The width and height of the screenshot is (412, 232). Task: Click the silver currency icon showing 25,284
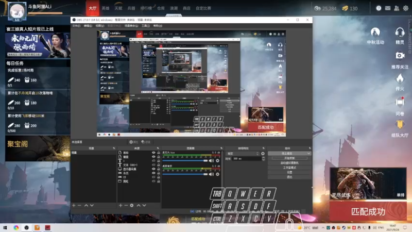317,8
